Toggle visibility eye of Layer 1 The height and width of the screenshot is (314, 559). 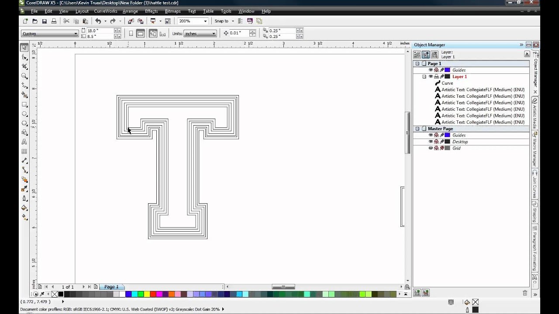(431, 76)
